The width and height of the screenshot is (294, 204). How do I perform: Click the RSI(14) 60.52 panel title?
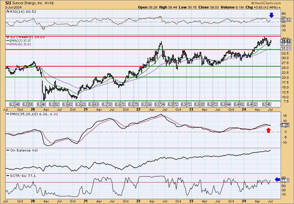click(x=23, y=12)
